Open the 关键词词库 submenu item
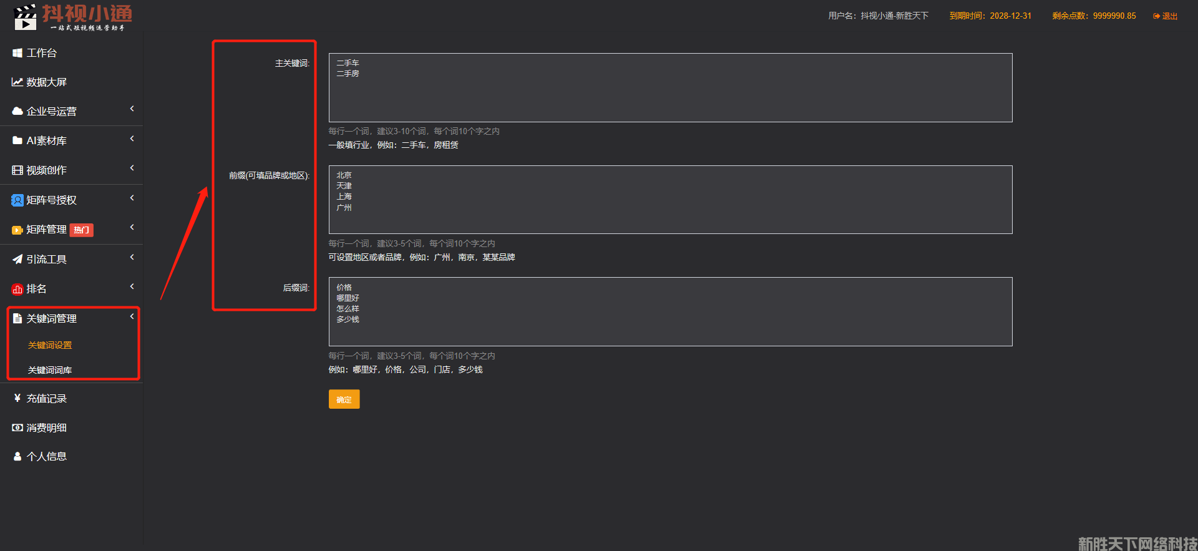 tap(50, 370)
